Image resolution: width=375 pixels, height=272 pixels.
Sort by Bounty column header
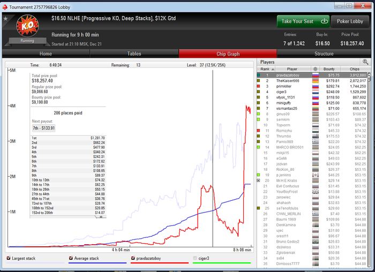329,69
